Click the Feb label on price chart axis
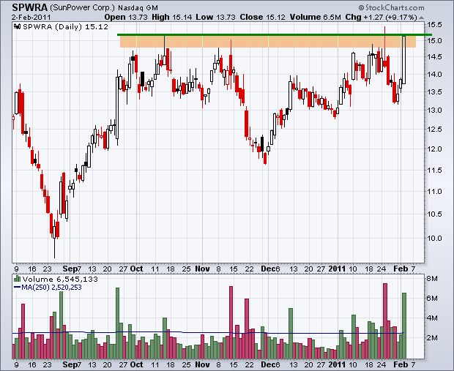The width and height of the screenshot is (454, 371). pyautogui.click(x=401, y=269)
